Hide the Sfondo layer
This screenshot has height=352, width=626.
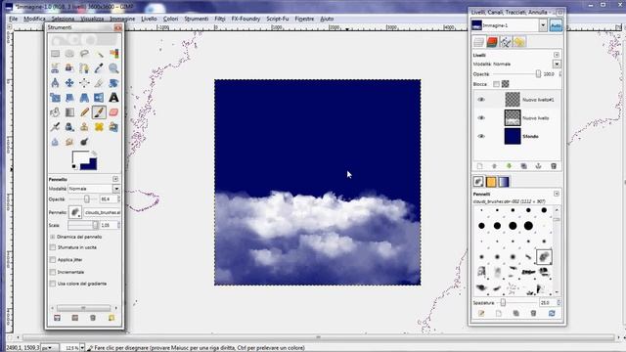481,136
